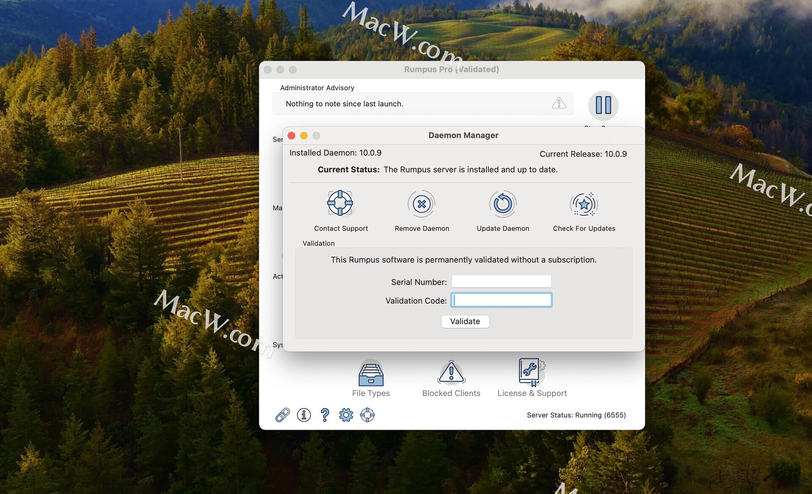Open Blocked Clients in Rumpus window

click(x=451, y=379)
